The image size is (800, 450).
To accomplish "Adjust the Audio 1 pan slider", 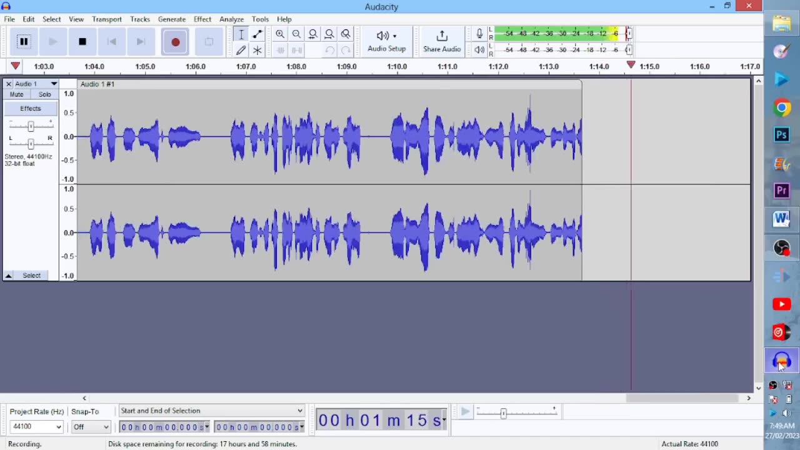I will (30, 143).
